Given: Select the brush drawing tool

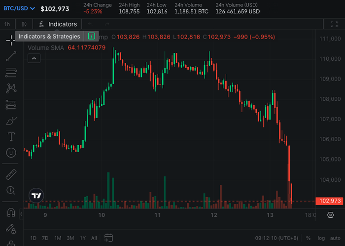Looking at the screenshot, I should click(11, 121).
